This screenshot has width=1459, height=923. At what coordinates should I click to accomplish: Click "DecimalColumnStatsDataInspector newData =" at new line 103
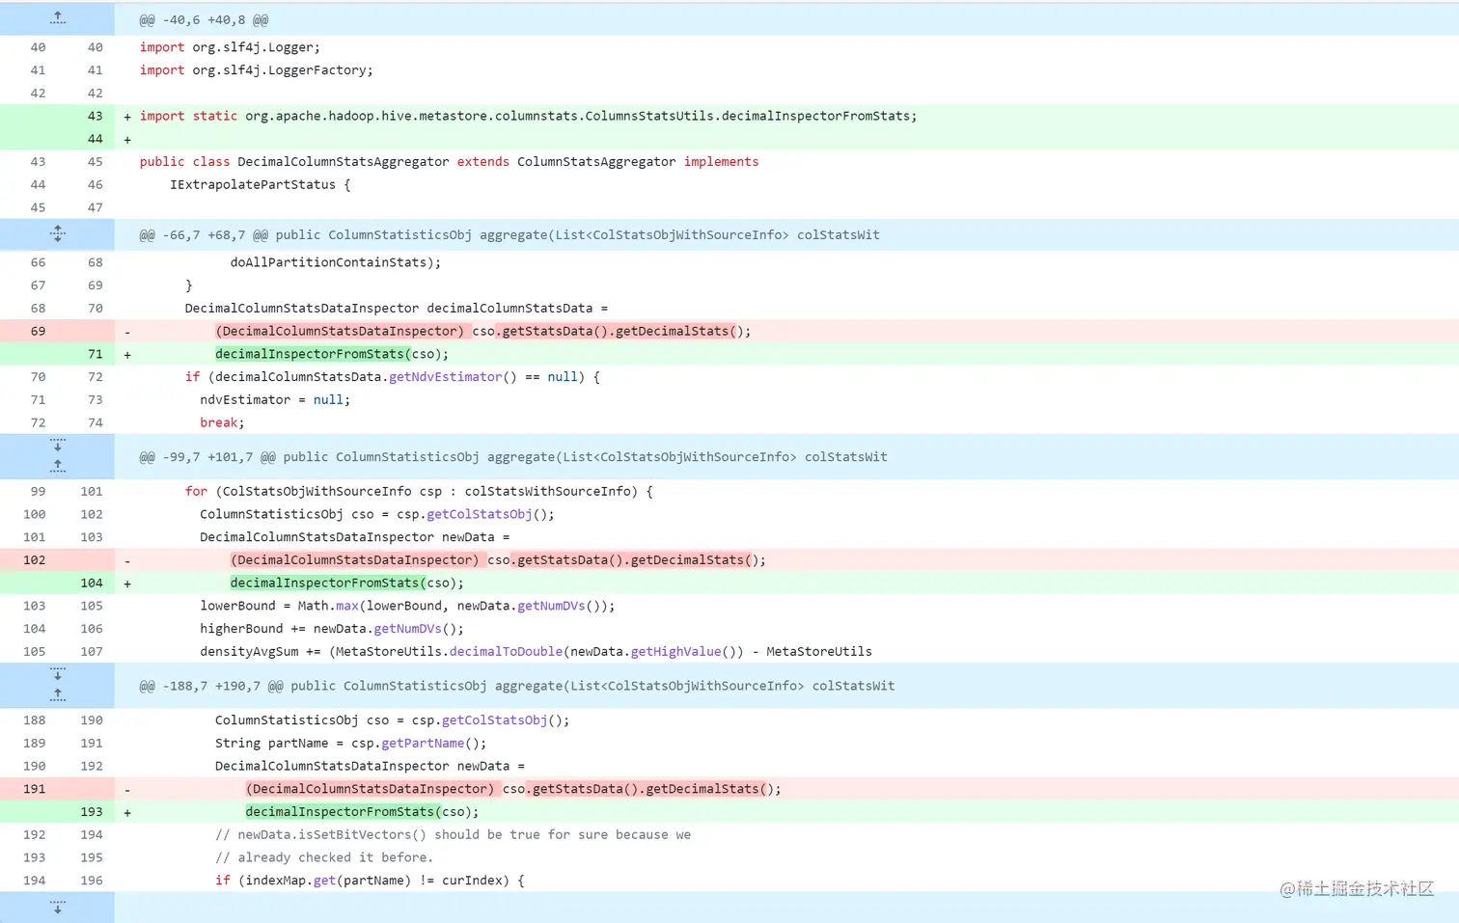pyautogui.click(x=354, y=537)
